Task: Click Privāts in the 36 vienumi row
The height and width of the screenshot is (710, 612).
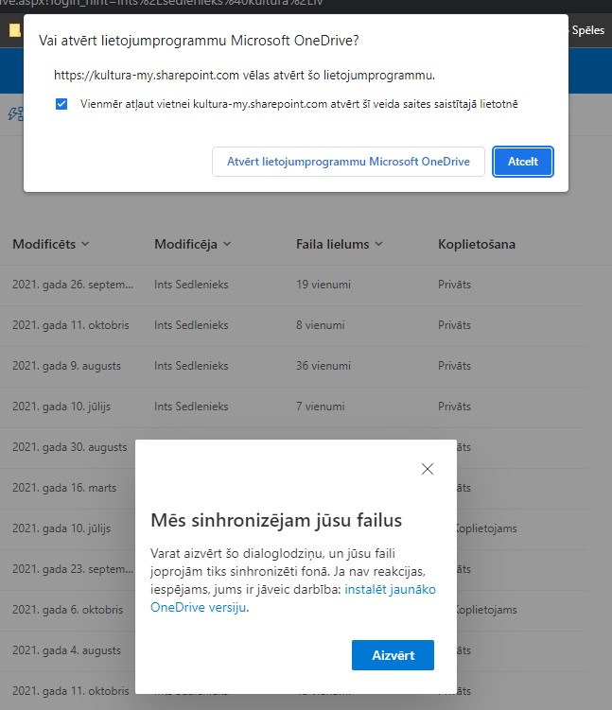Action: click(x=454, y=366)
